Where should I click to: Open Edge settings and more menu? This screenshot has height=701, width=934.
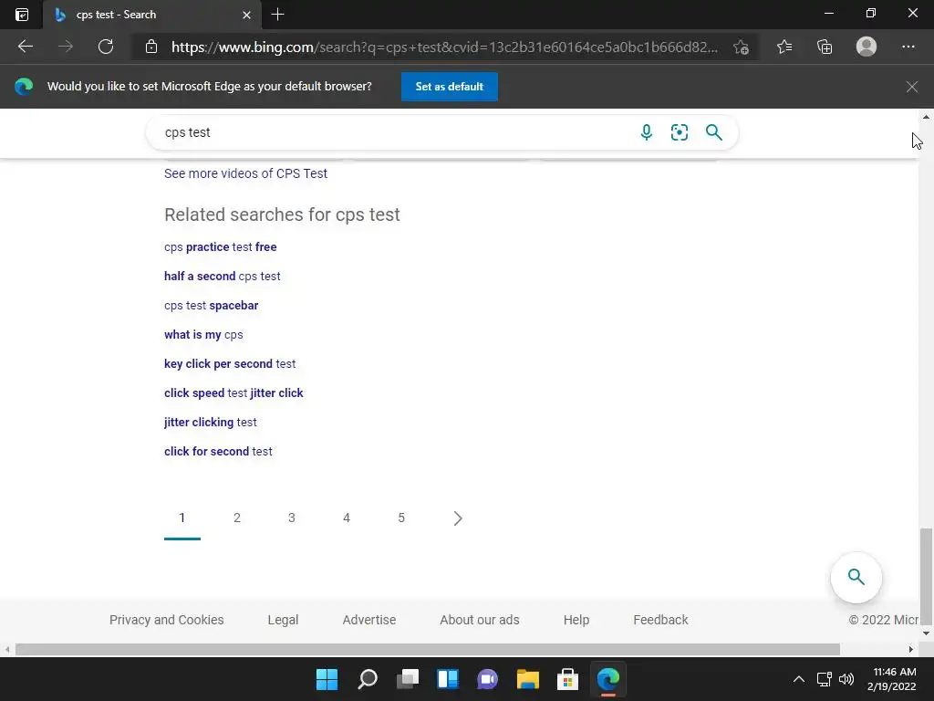coord(908,47)
